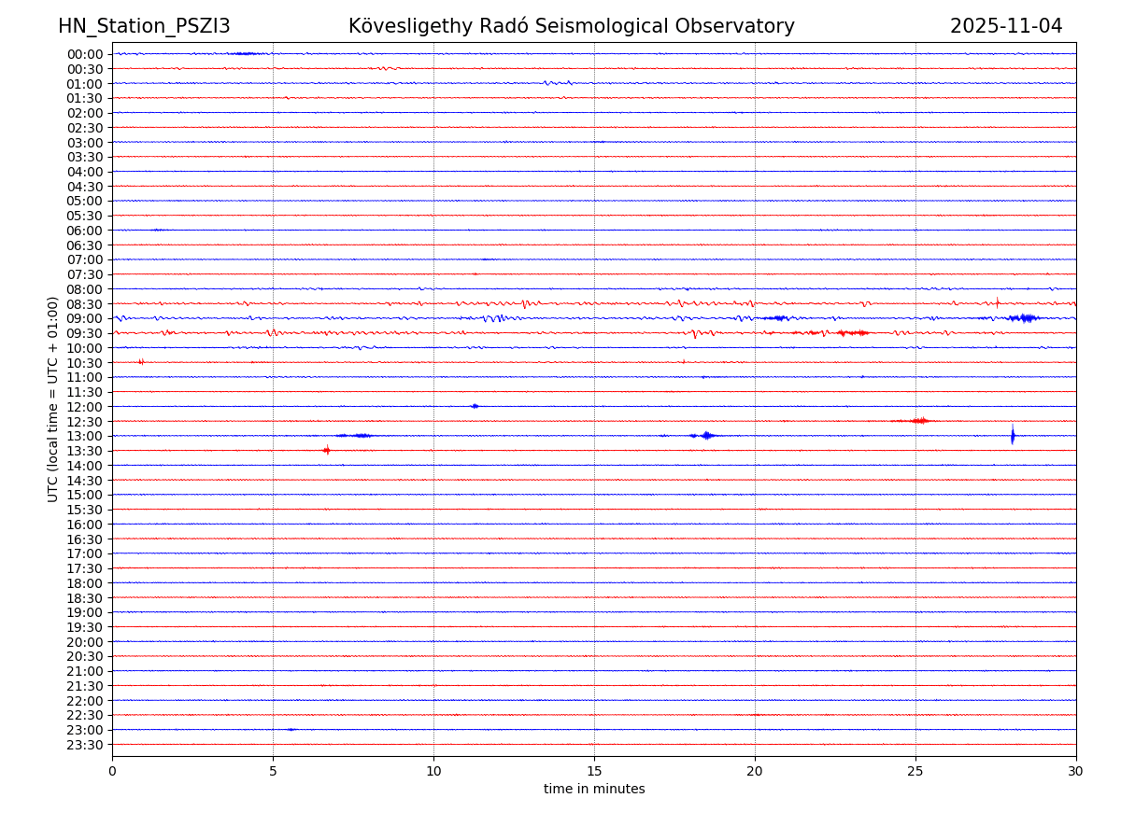Click the 15 tick on the minutes axis
The width and height of the screenshot is (1121, 840).
coord(594,771)
